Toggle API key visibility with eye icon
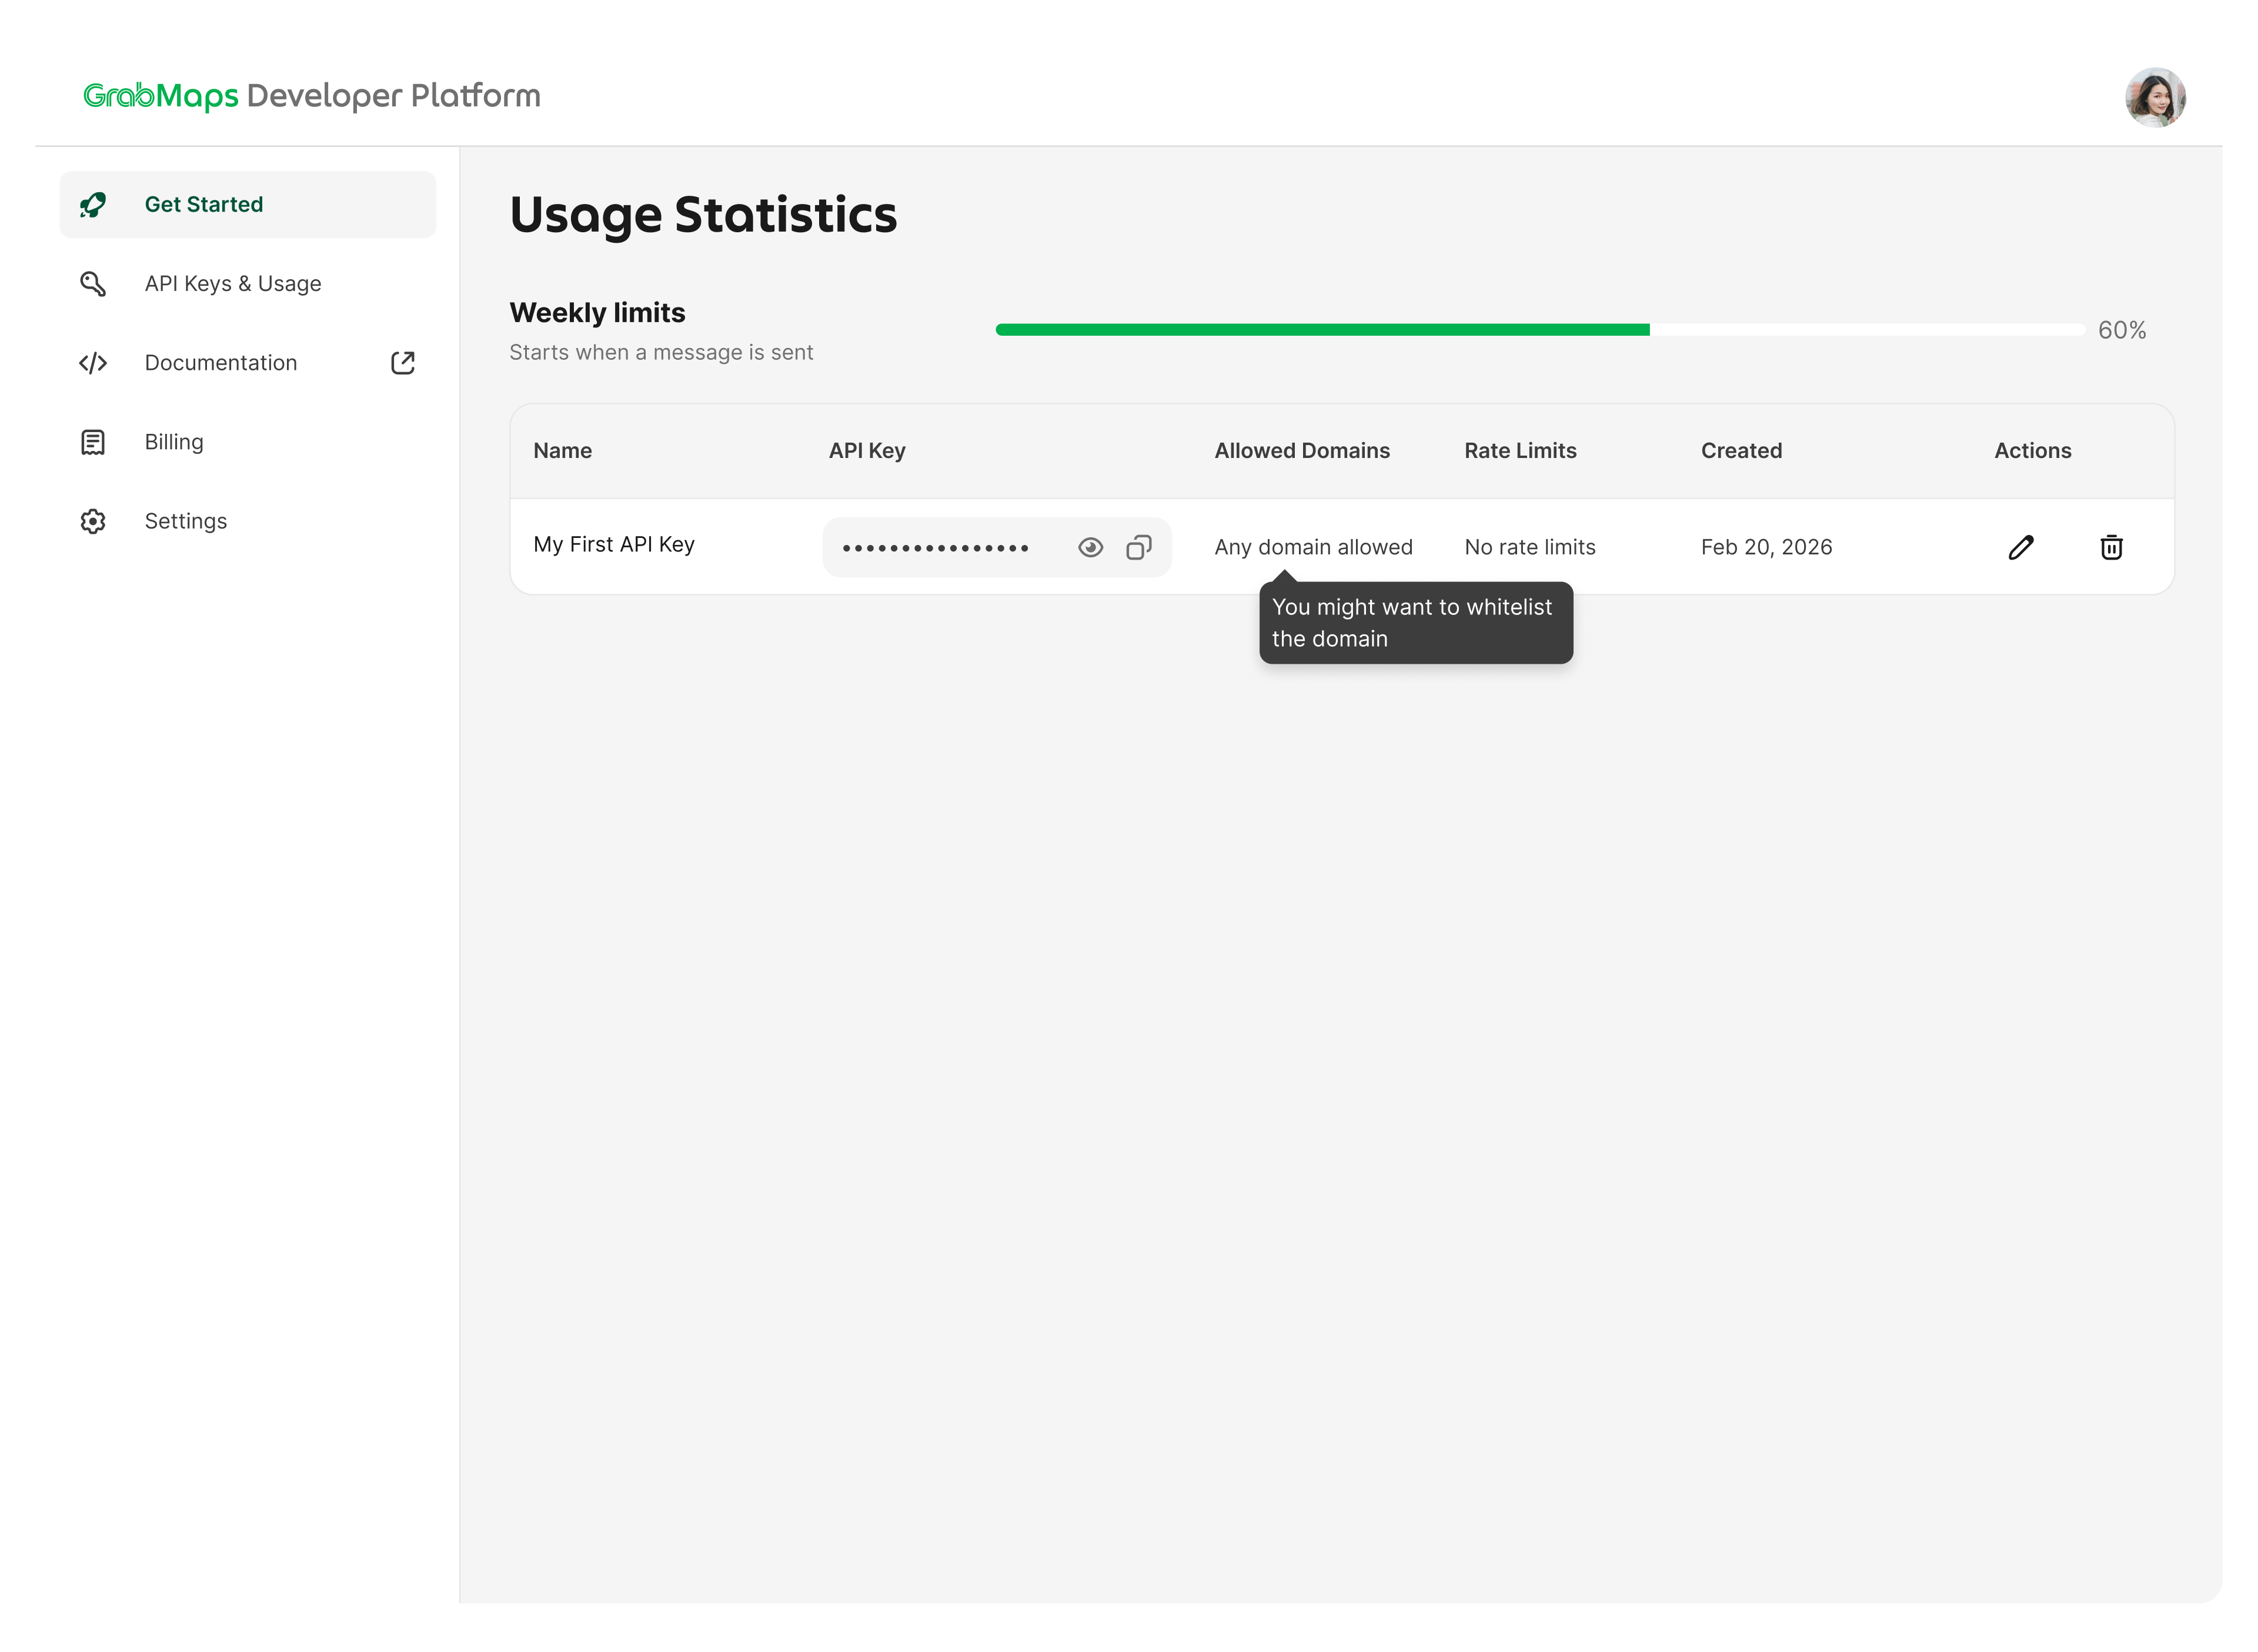Viewport: 2258px width, 1652px height. pyautogui.click(x=1090, y=546)
